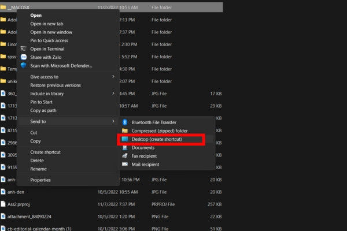Image resolution: width=347 pixels, height=231 pixels.
Task: Click the Documents icon in Send to
Action: coord(125,147)
